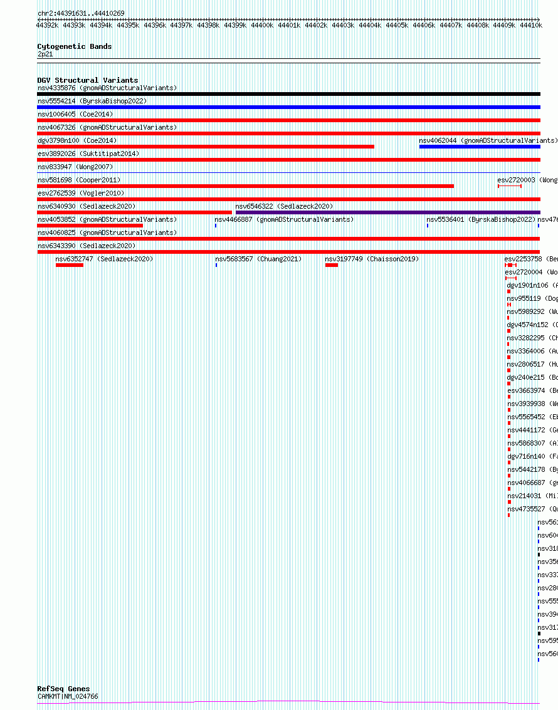Select the Cytogenetic Bands track title
558x710 pixels.
(x=74, y=46)
